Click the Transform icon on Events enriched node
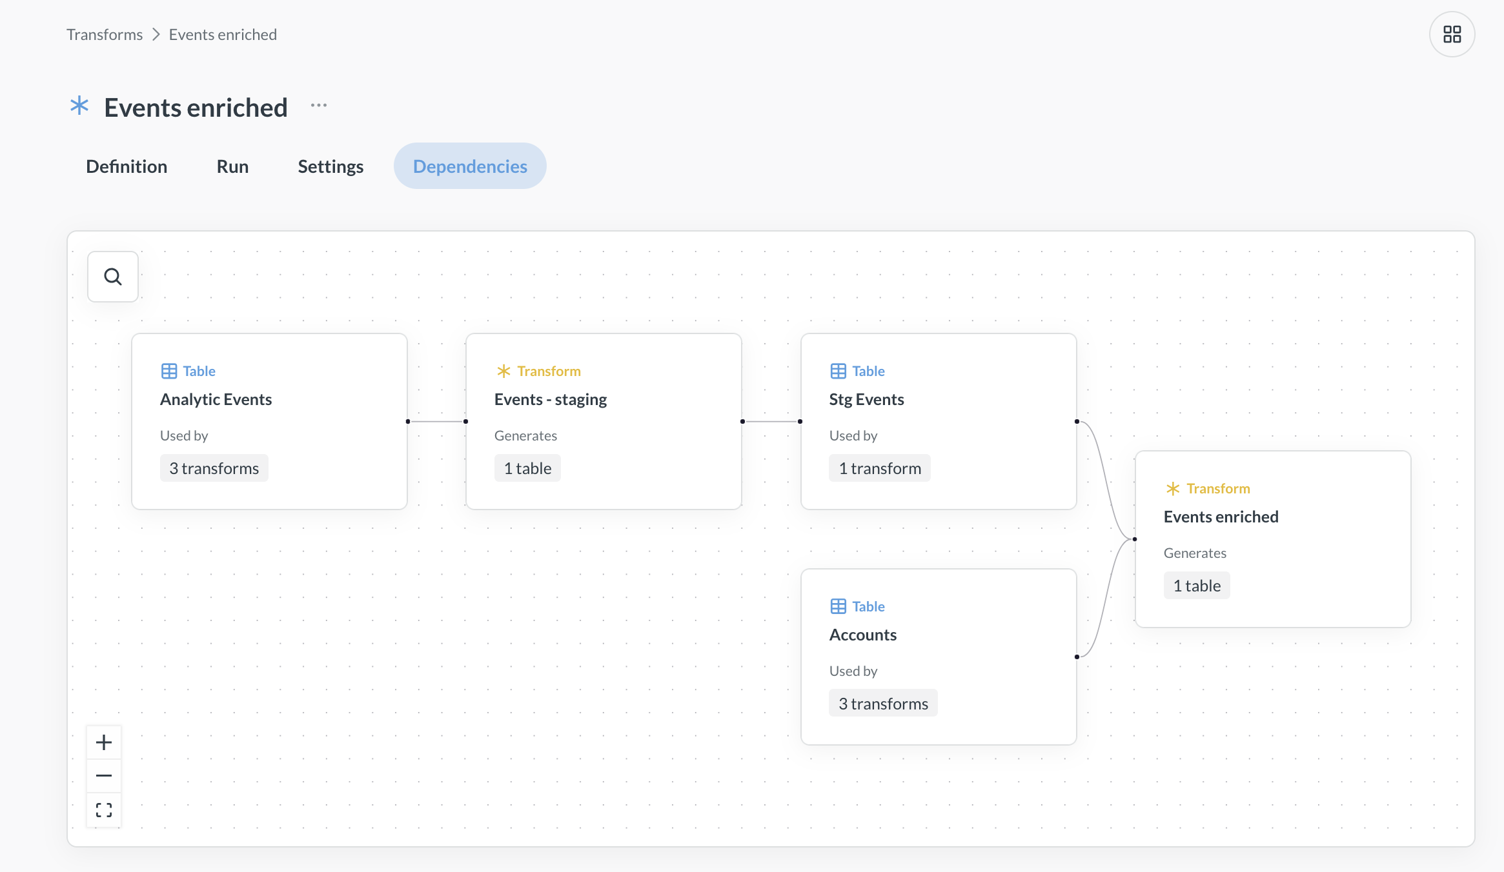The image size is (1504, 872). 1173,488
